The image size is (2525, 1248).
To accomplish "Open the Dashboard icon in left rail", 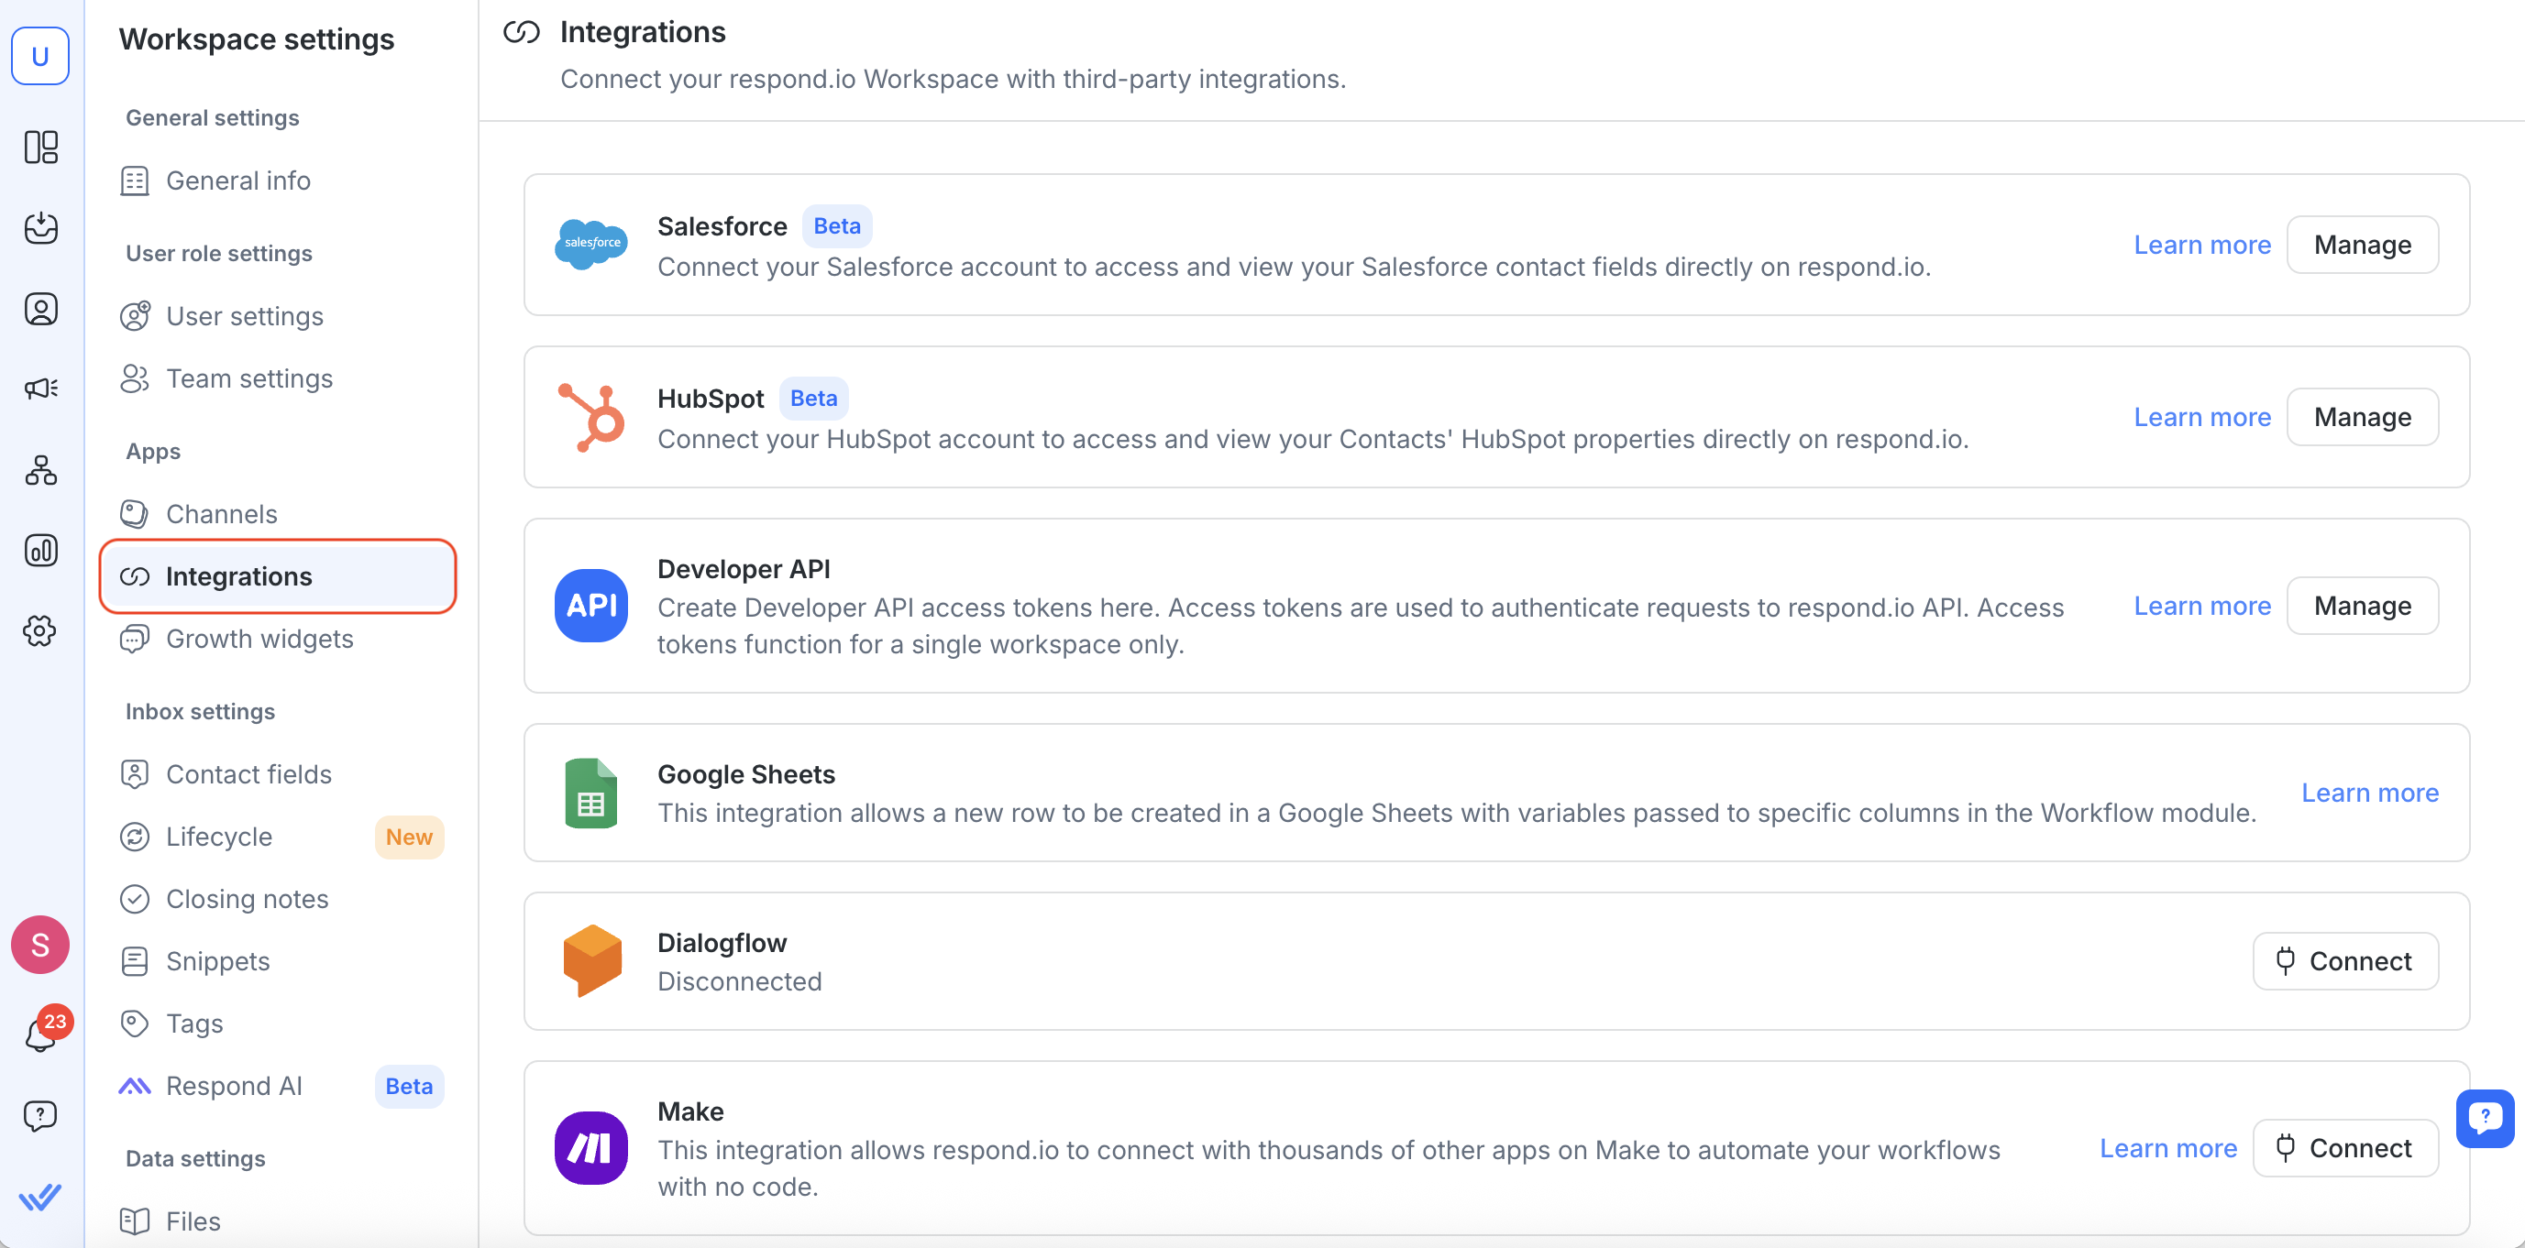I will pos(40,147).
